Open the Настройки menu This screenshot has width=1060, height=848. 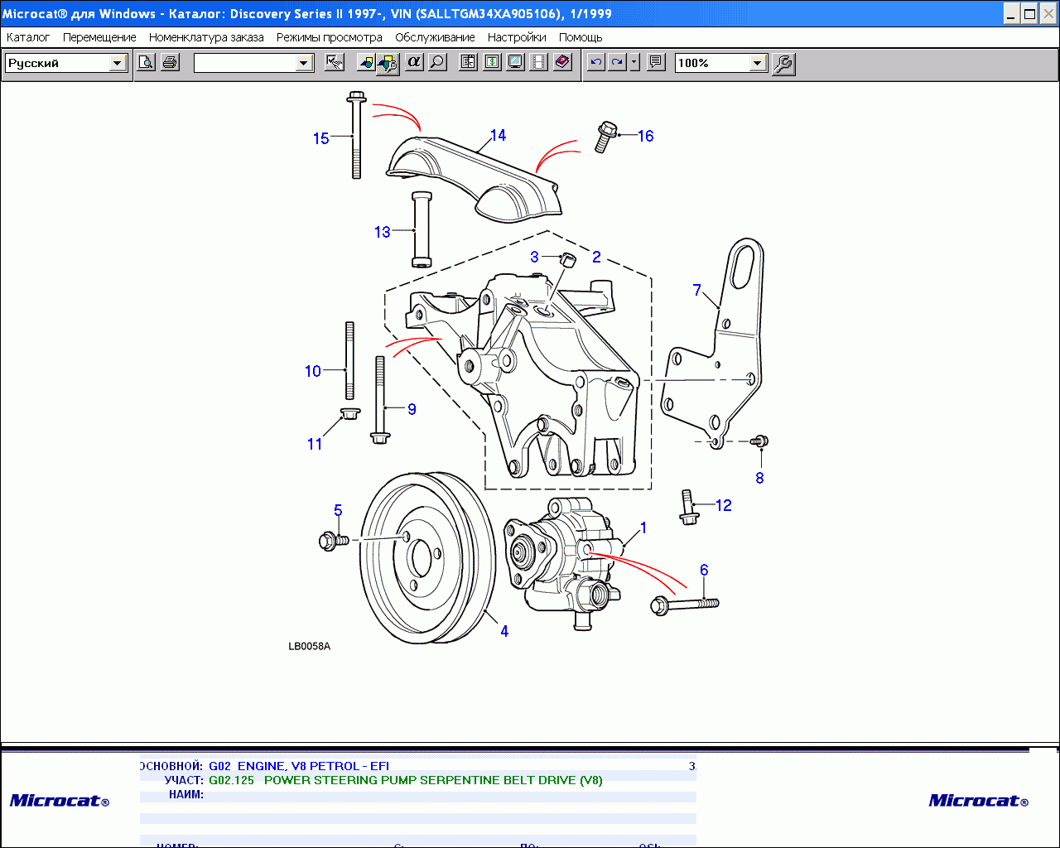pos(517,37)
